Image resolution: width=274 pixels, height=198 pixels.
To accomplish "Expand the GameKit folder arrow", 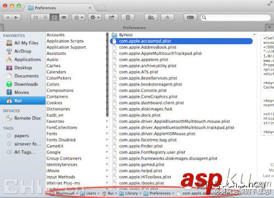I will 107,146.
